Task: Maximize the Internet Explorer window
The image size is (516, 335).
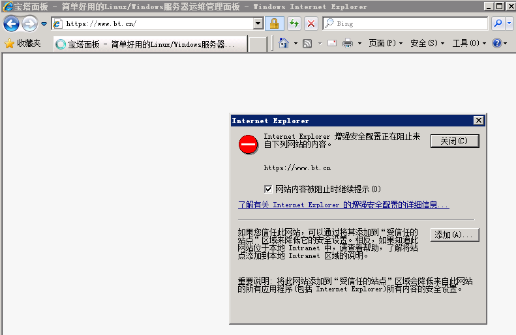Action: (500, 7)
